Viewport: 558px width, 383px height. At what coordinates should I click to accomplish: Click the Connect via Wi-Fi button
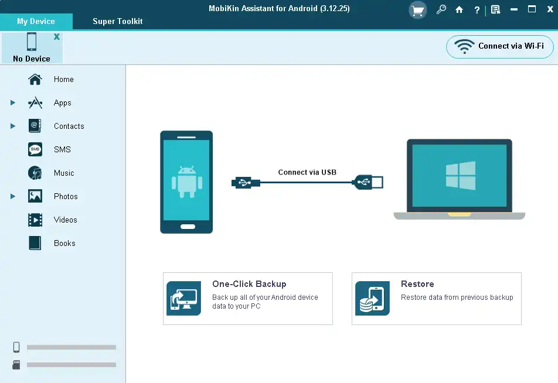pos(500,46)
